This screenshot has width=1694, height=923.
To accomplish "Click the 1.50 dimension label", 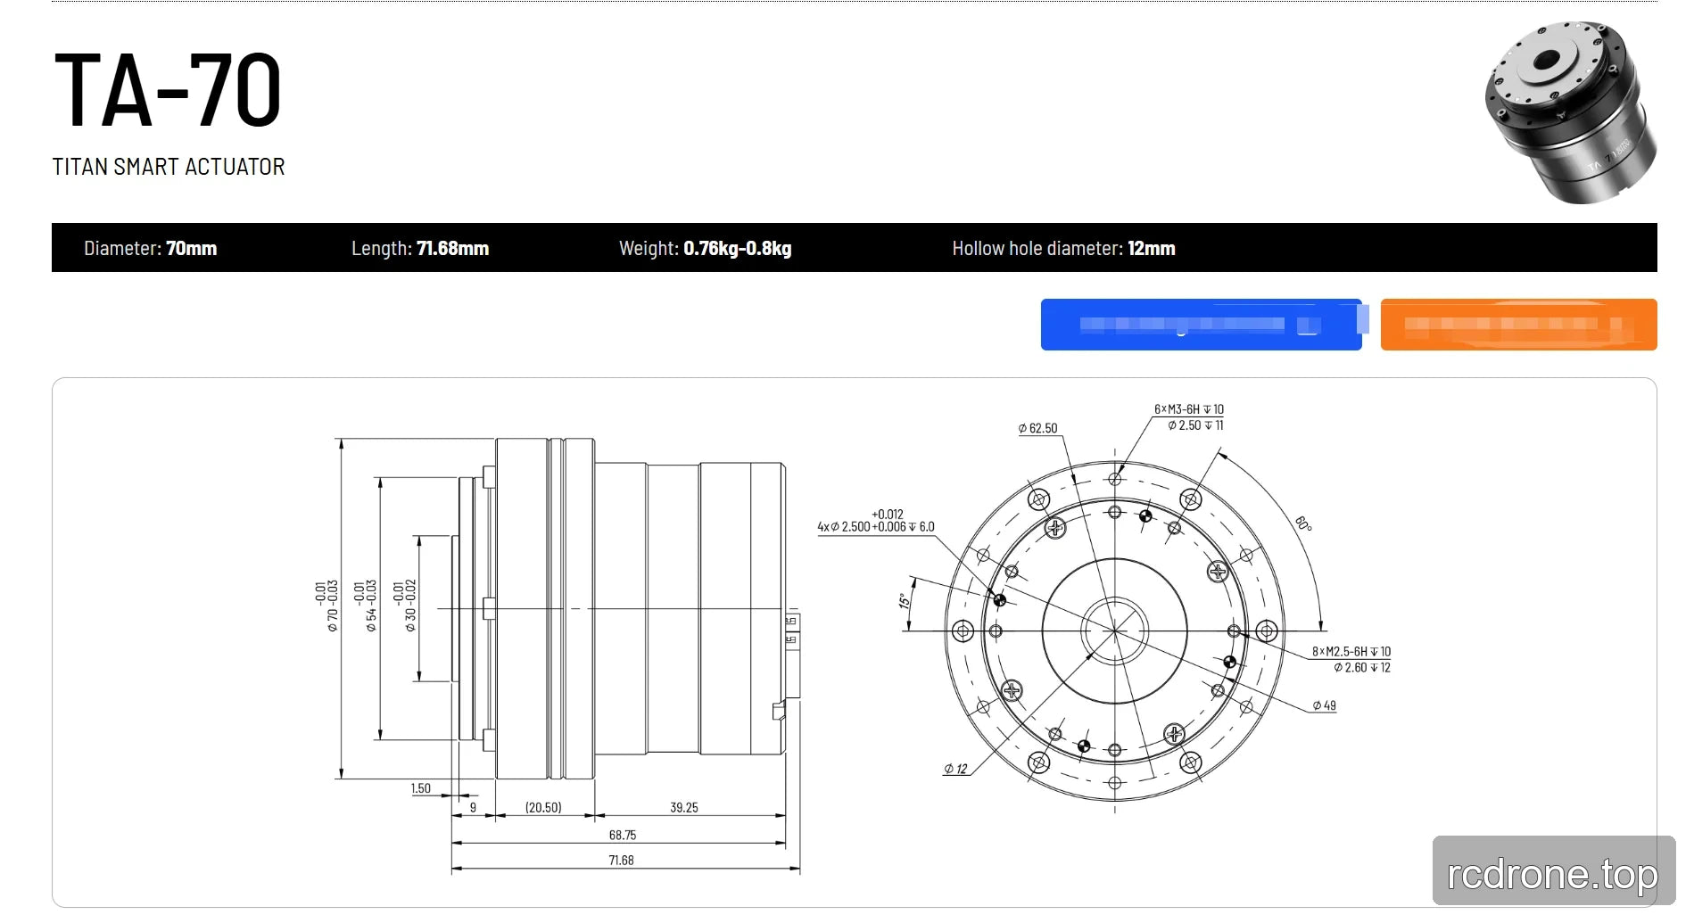I will 421,788.
